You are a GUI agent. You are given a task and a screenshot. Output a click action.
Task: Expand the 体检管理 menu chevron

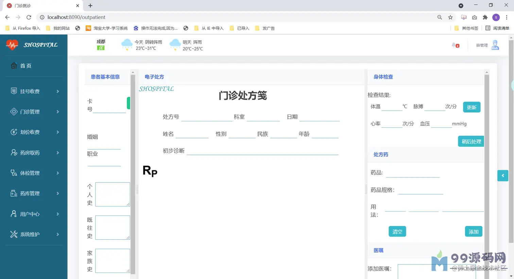pos(58,173)
